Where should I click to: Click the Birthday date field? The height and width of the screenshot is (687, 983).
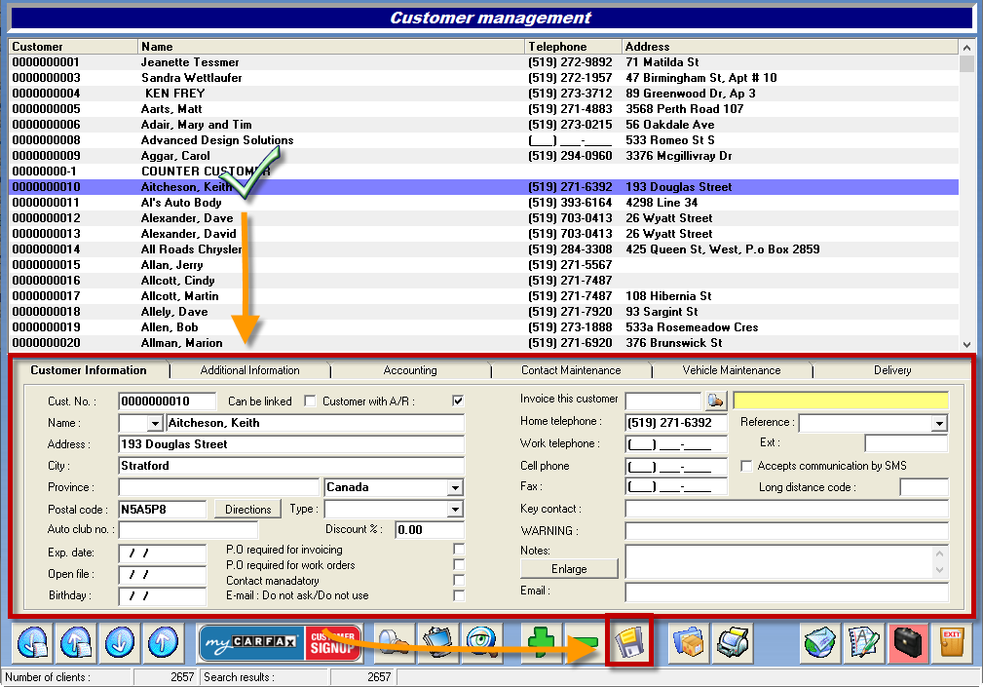pyautogui.click(x=163, y=596)
